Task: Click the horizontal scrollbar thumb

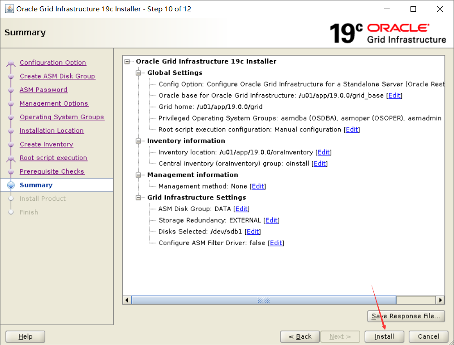Action: click(x=264, y=300)
